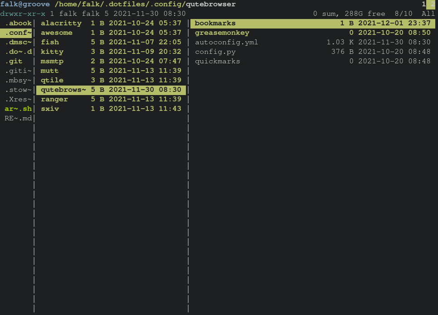Viewport: 438px width, 315px height.
Task: Open the mutt directory
Action: [x=50, y=71]
